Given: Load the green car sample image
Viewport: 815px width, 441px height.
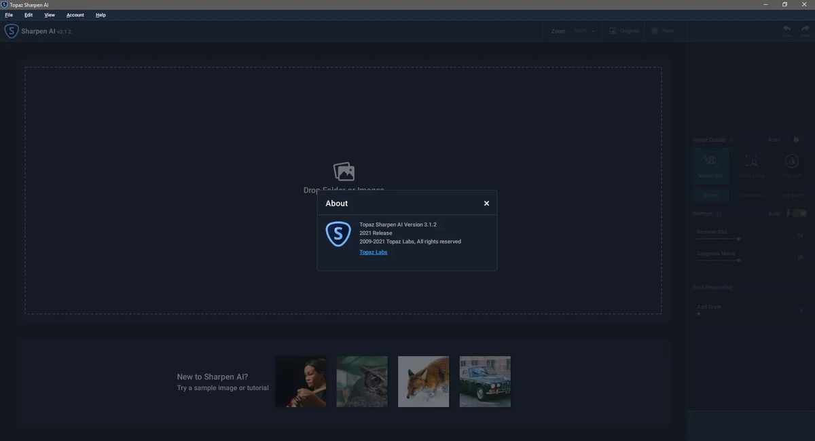Looking at the screenshot, I should coord(485,381).
